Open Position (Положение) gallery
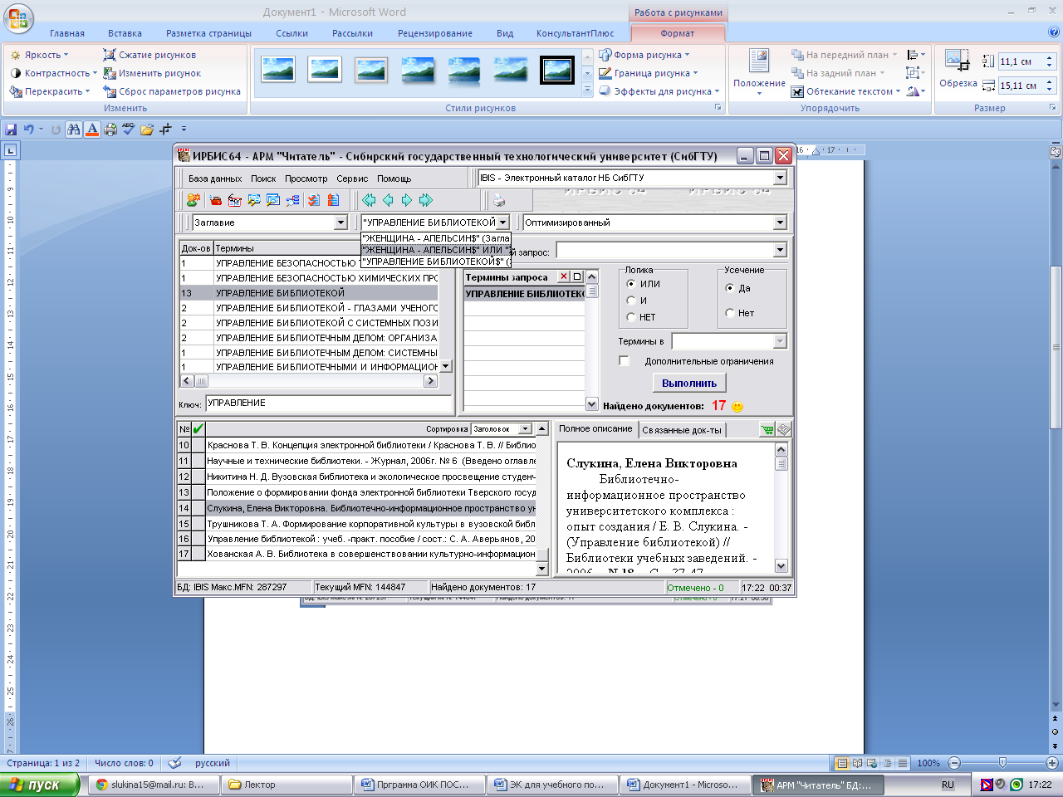Viewport: 1063px width, 797px height. coord(759,71)
